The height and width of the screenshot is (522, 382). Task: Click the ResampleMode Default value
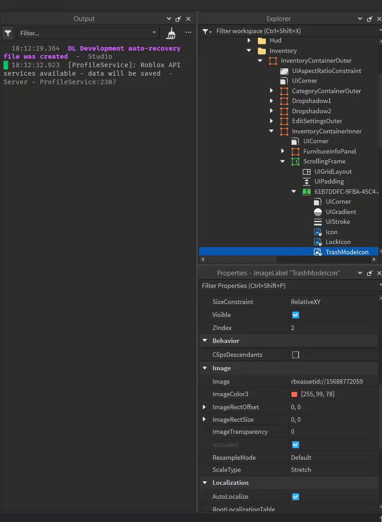coord(334,458)
